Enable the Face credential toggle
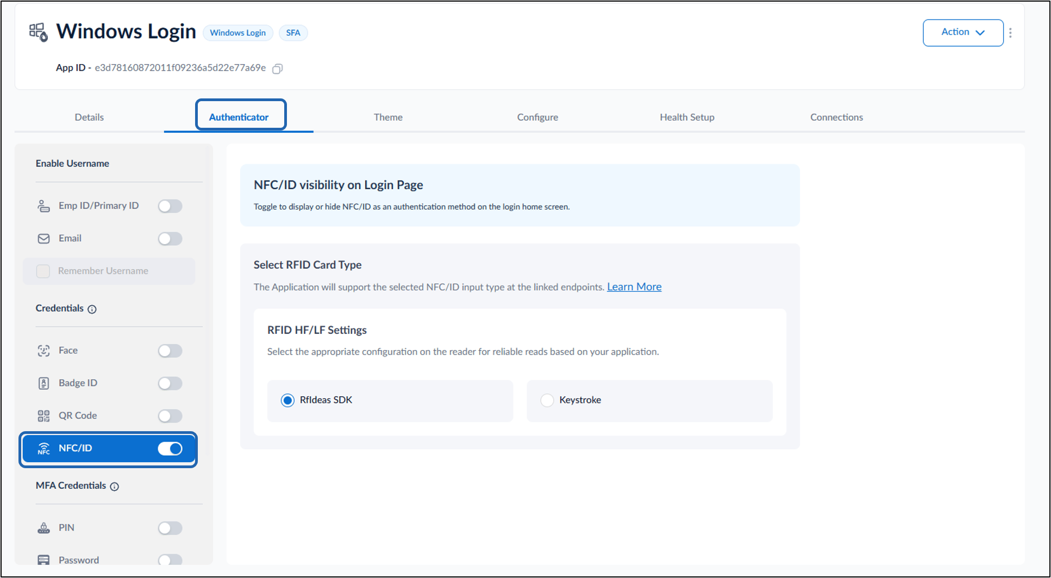The height and width of the screenshot is (578, 1051). [170, 351]
